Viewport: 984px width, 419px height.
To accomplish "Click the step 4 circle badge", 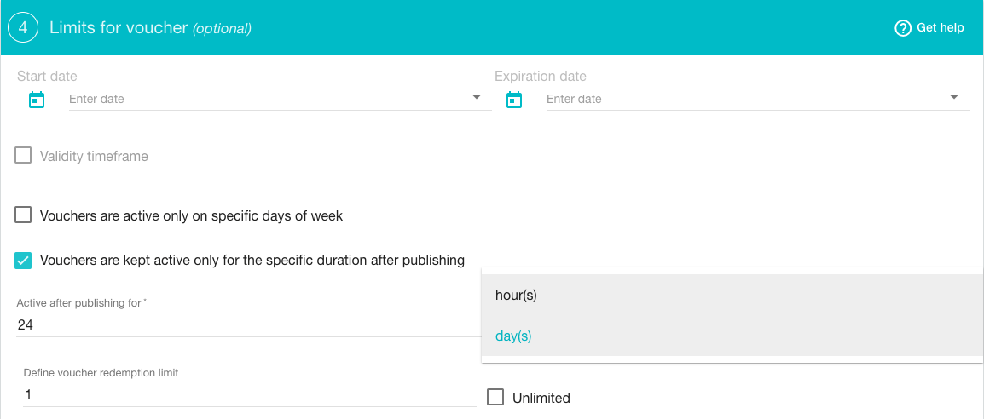I will tap(23, 28).
